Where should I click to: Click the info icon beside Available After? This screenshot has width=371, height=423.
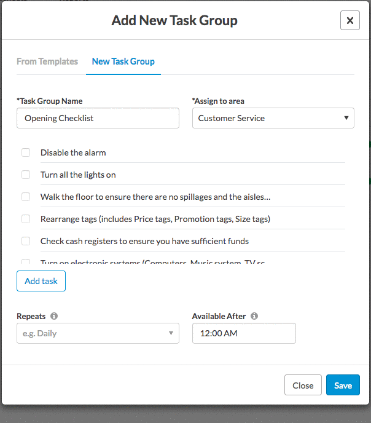coord(254,316)
